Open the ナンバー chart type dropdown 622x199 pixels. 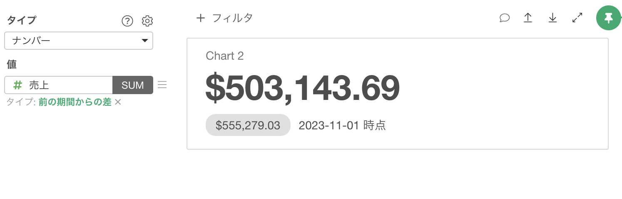pos(79,41)
